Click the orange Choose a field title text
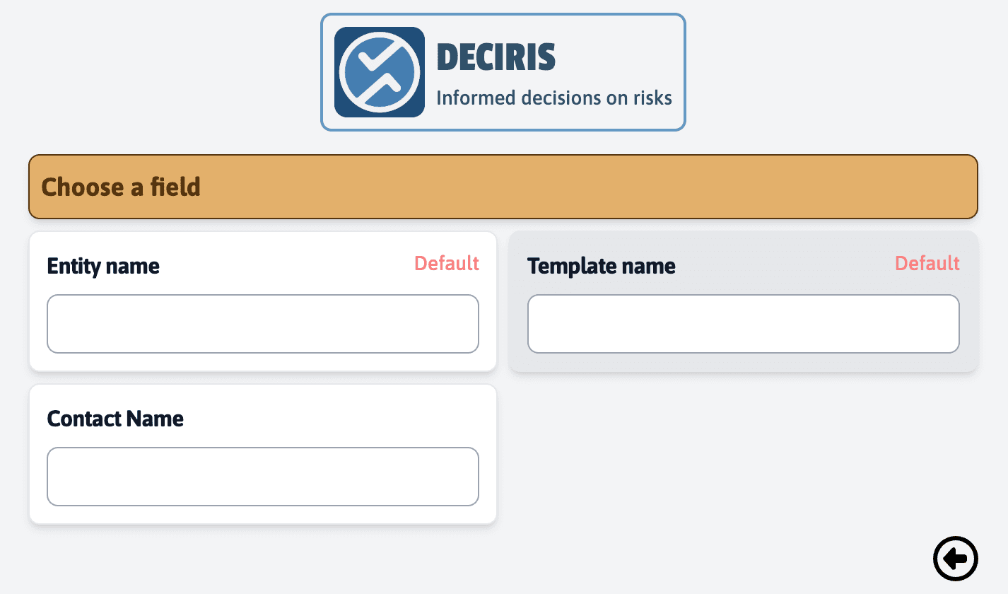1008x594 pixels. [x=121, y=187]
